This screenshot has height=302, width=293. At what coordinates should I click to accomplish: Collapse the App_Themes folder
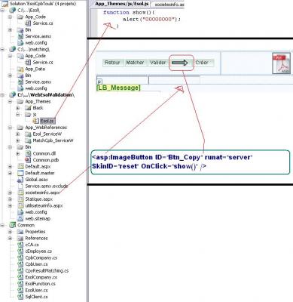tap(11, 101)
